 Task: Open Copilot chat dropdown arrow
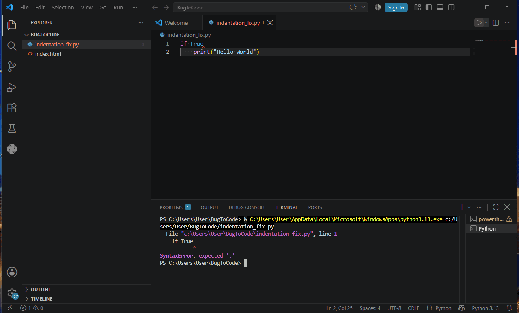point(364,7)
